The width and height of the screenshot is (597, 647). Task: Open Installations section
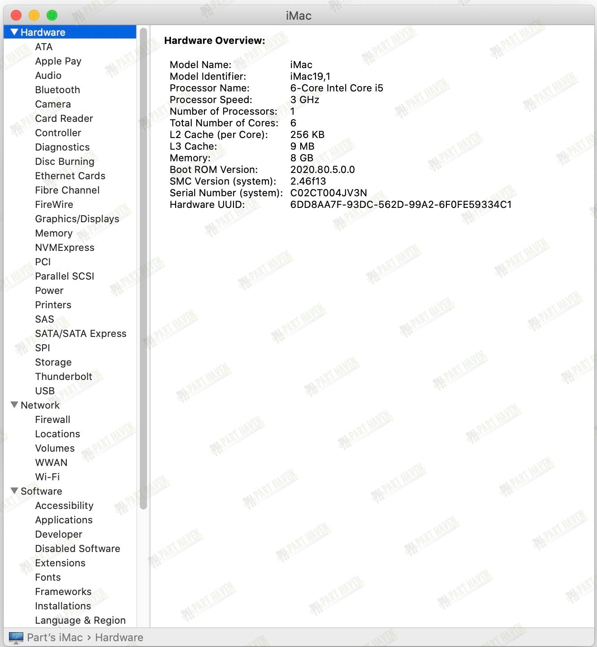click(x=63, y=606)
